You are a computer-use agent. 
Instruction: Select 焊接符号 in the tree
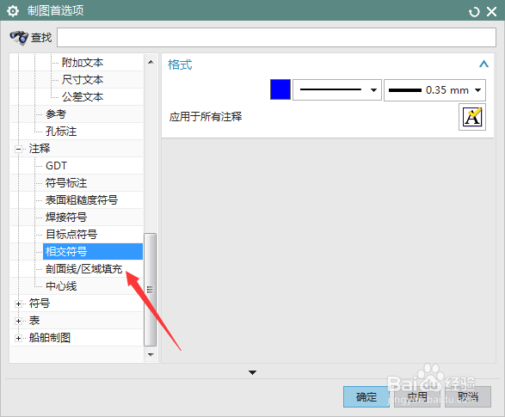click(66, 218)
